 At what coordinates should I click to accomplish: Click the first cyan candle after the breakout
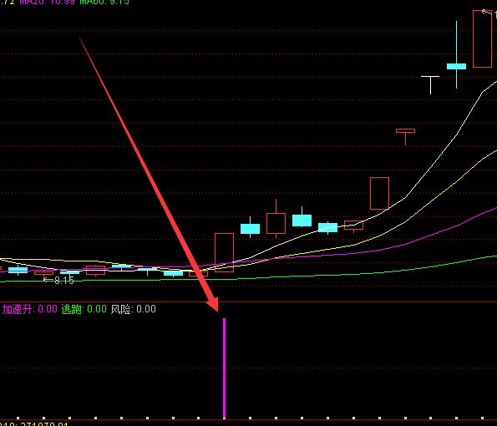[250, 228]
